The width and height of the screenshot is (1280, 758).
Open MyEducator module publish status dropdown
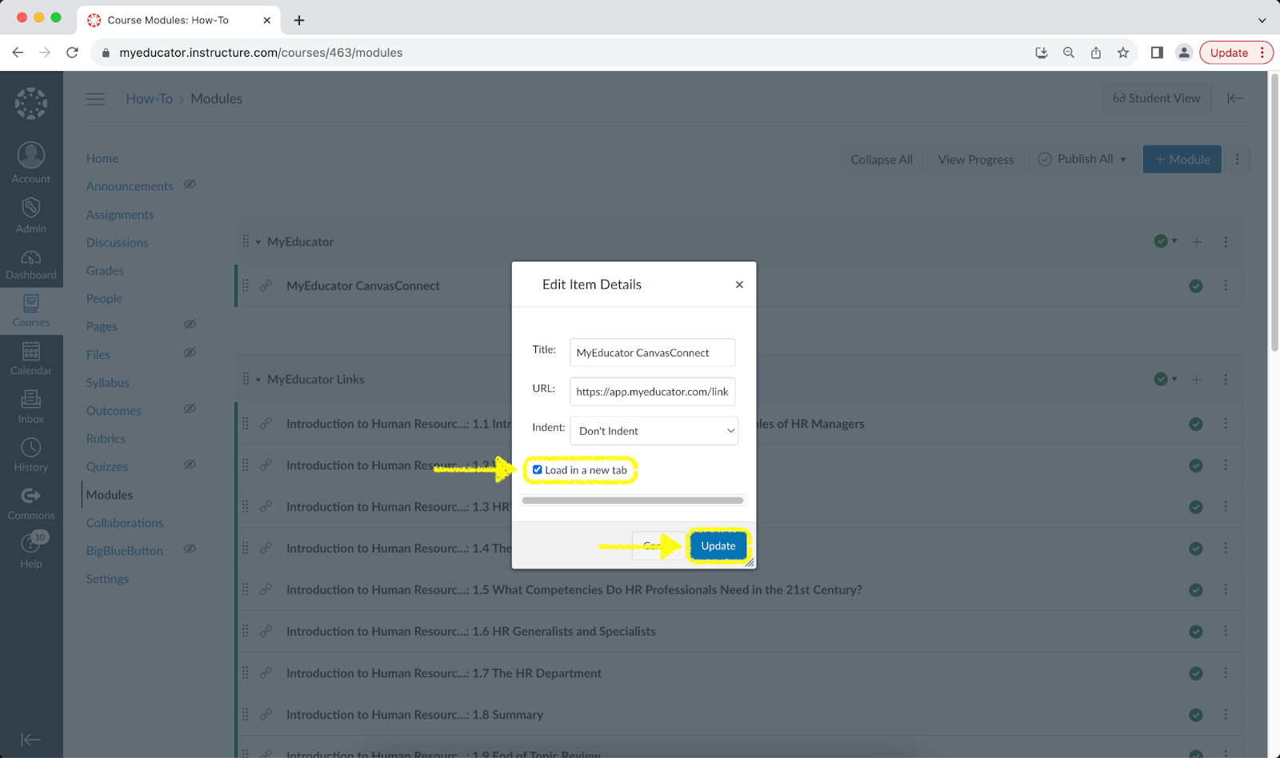(x=1166, y=241)
